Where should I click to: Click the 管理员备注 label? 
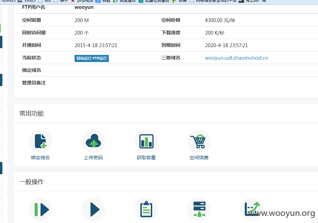click(x=34, y=83)
